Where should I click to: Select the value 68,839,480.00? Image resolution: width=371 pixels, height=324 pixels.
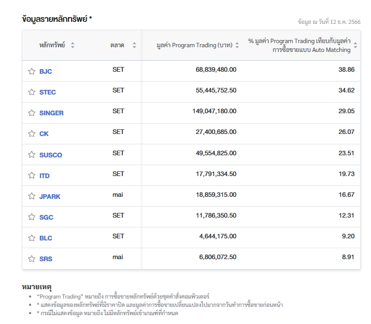216,70
